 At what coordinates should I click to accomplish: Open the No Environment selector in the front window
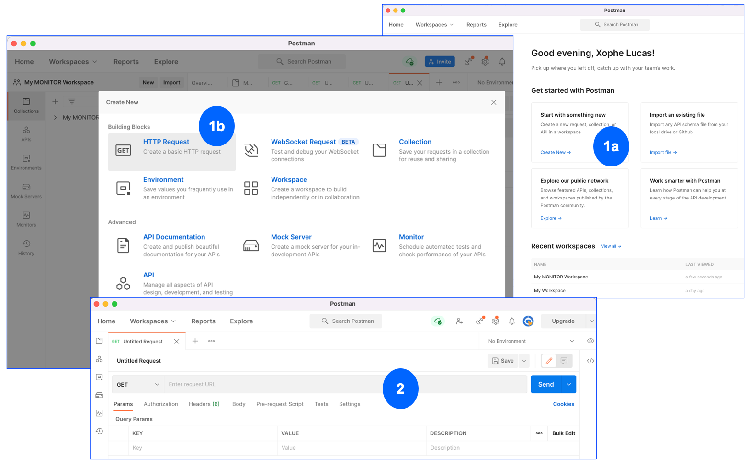coord(531,341)
